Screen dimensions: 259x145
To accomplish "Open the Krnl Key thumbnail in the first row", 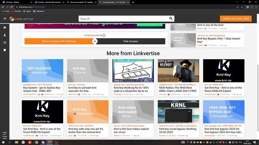I will pos(224,71).
